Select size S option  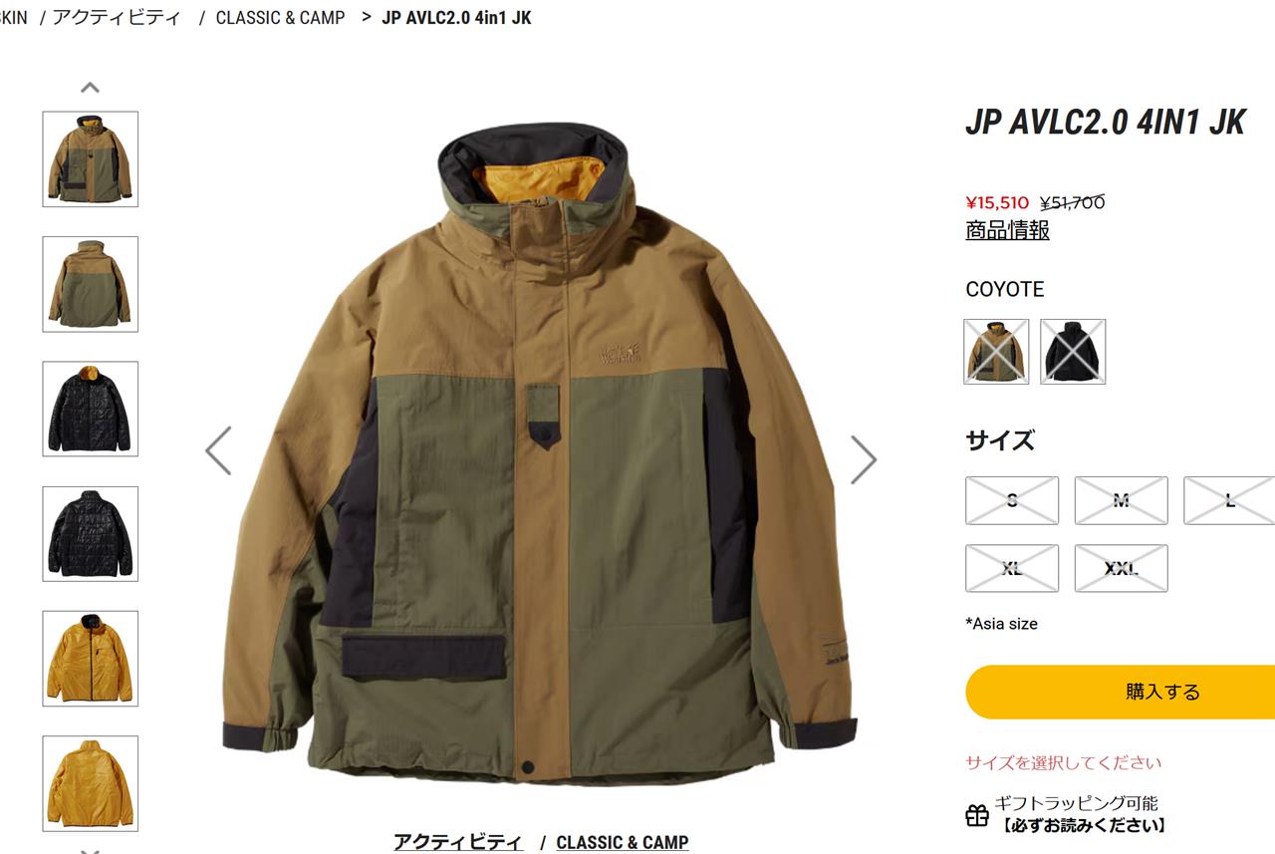point(1012,500)
